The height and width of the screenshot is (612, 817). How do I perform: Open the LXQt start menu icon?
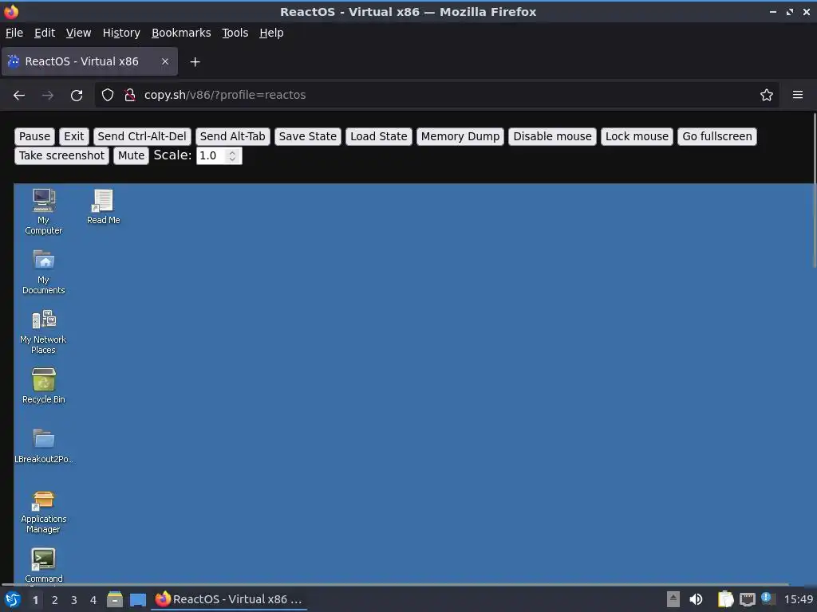(x=13, y=599)
